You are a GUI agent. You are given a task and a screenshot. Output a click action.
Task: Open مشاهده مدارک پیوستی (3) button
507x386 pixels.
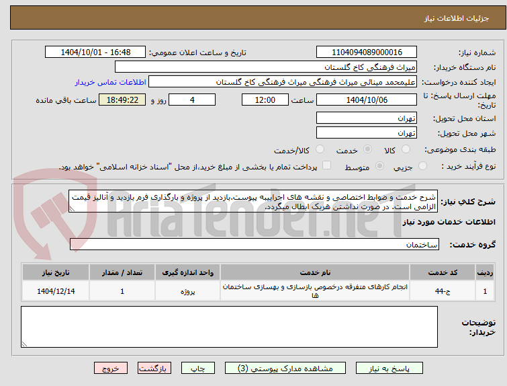285,369
